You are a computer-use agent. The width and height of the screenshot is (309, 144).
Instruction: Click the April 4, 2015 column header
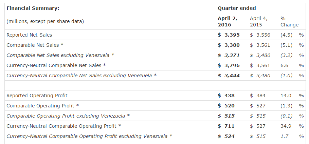[x=259, y=21]
